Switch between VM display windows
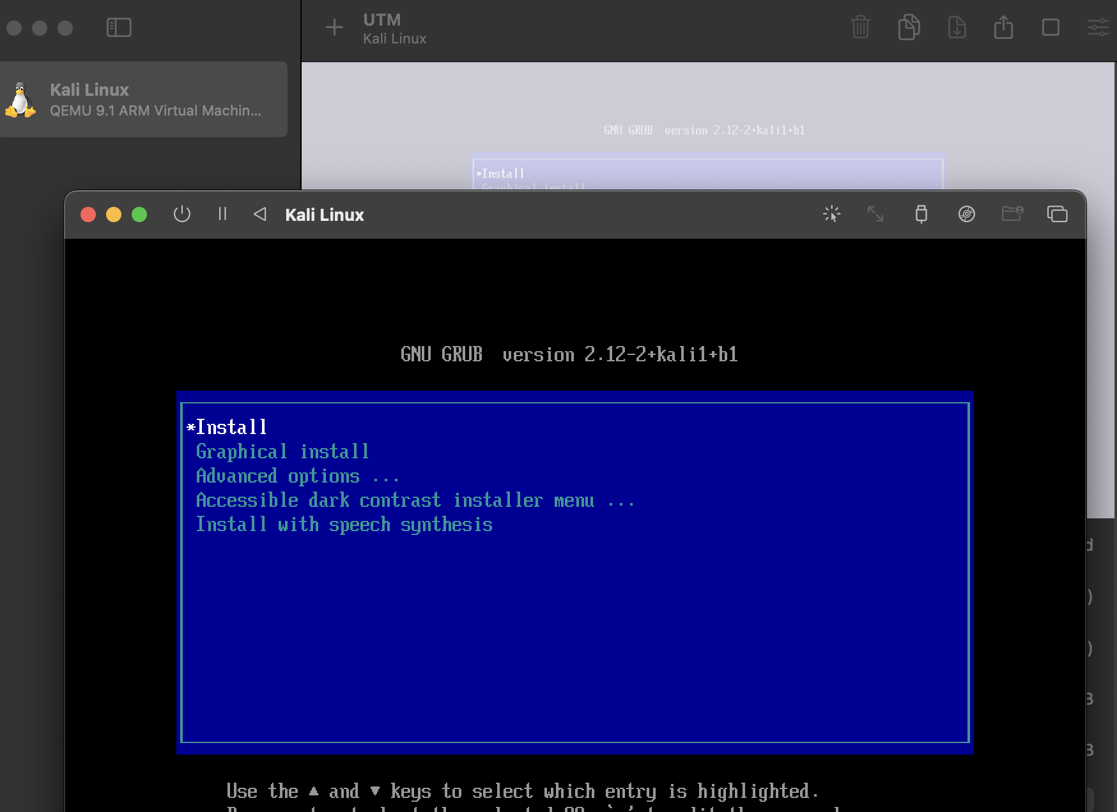 tap(1058, 214)
